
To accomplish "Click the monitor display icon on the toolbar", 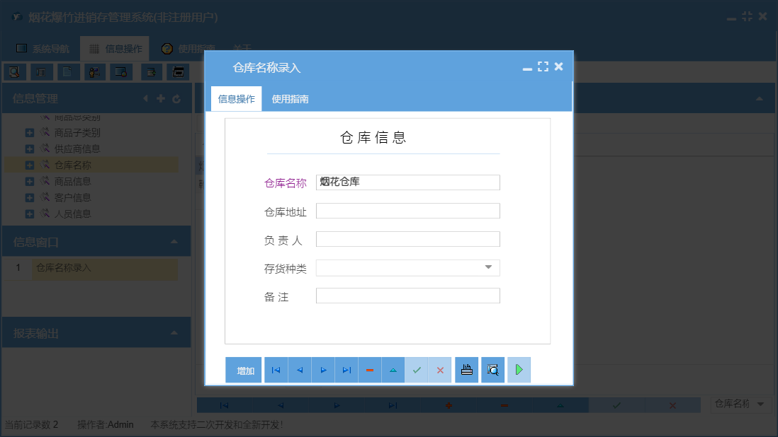I will pos(120,71).
